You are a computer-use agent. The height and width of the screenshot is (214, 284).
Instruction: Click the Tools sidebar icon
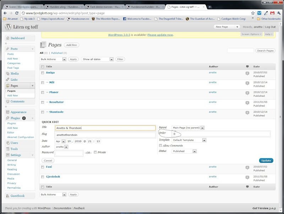7,149
